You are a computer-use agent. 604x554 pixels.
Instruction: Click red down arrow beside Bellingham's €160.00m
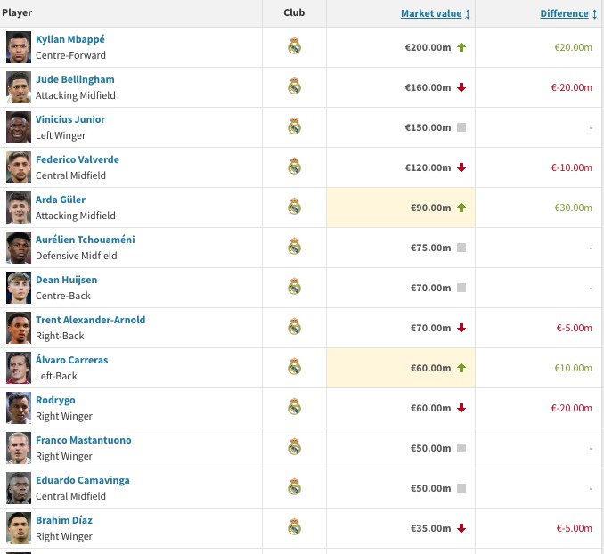461,87
